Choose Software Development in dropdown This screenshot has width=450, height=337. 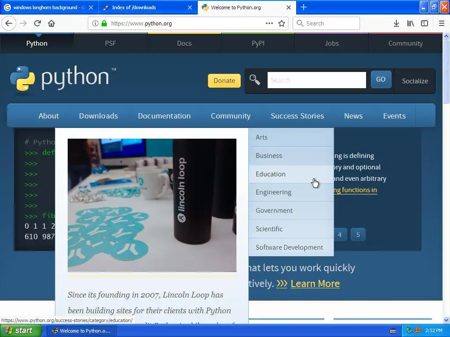click(x=291, y=247)
